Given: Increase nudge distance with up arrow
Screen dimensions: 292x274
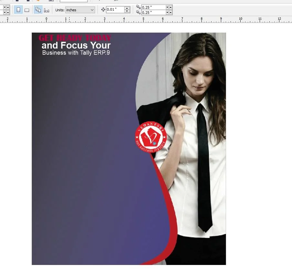Looking at the screenshot, I should (x=127, y=8).
